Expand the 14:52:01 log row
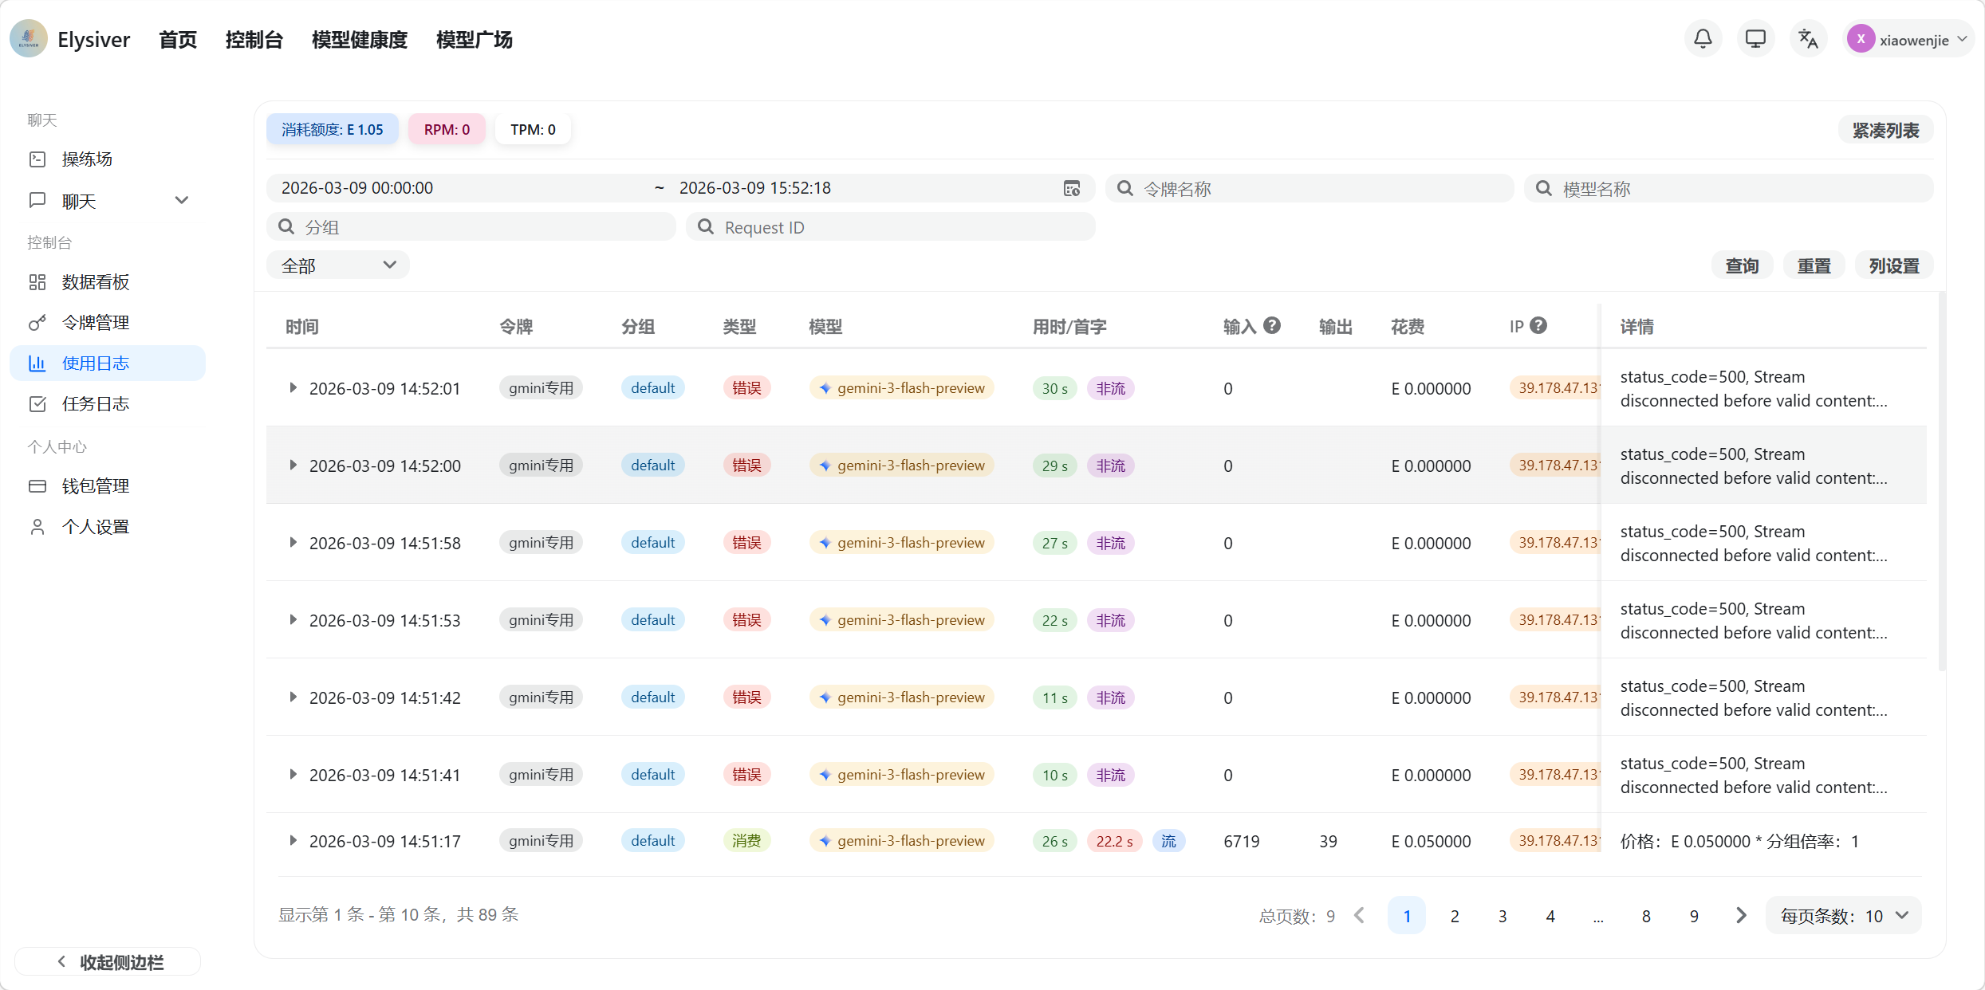The image size is (1985, 990). pyautogui.click(x=293, y=388)
